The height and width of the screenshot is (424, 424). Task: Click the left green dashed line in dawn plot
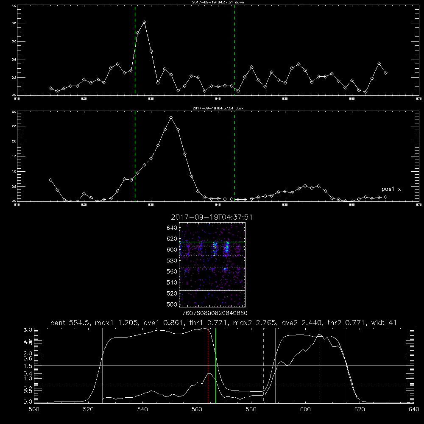(135, 50)
